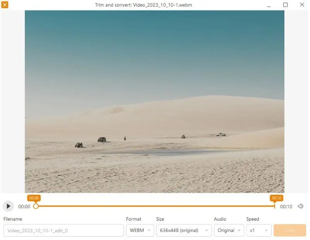Image resolution: width=310 pixels, height=240 pixels.
Task: Click the window maximize button
Action: click(285, 5)
